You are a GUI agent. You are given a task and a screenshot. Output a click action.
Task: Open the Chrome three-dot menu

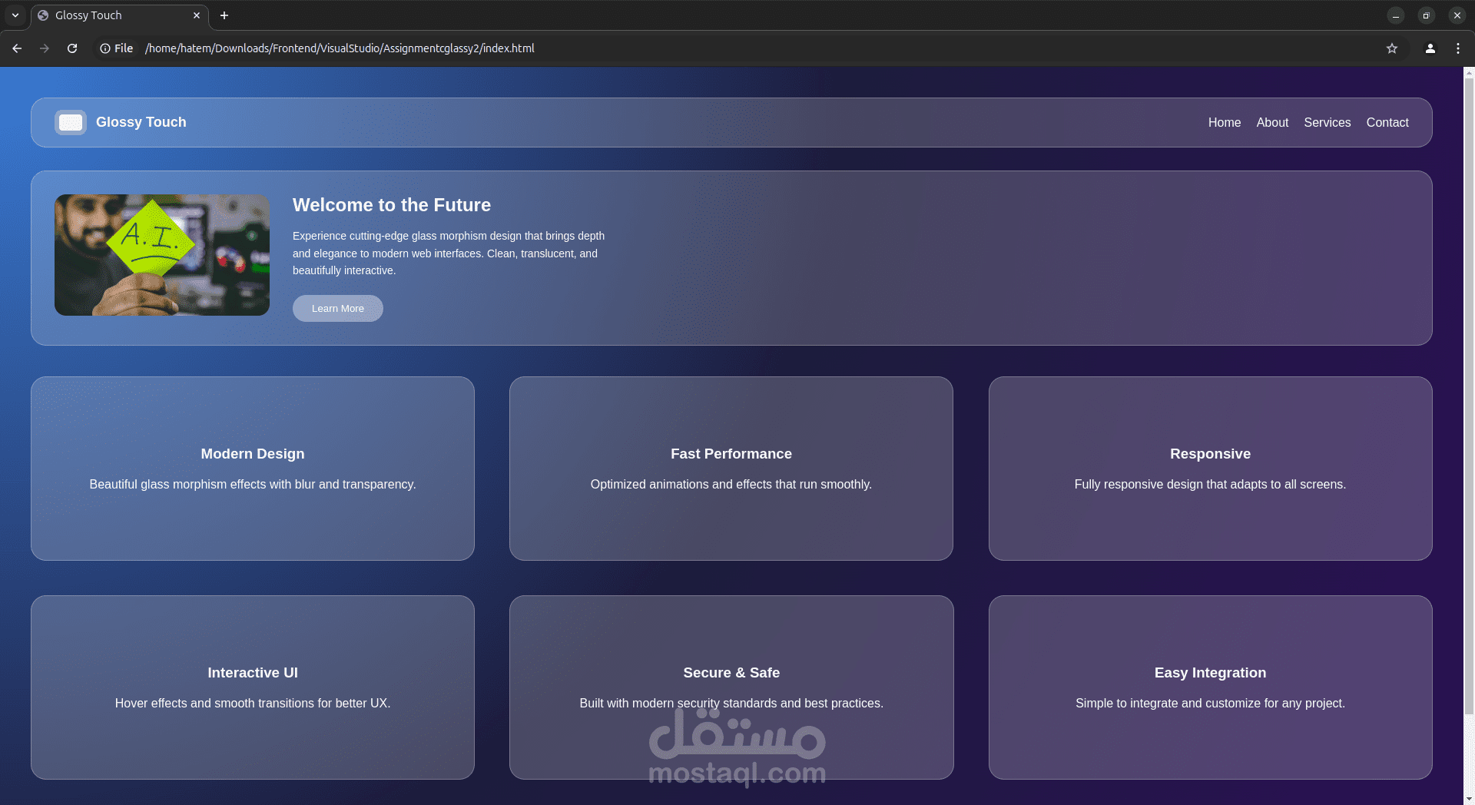1458,48
